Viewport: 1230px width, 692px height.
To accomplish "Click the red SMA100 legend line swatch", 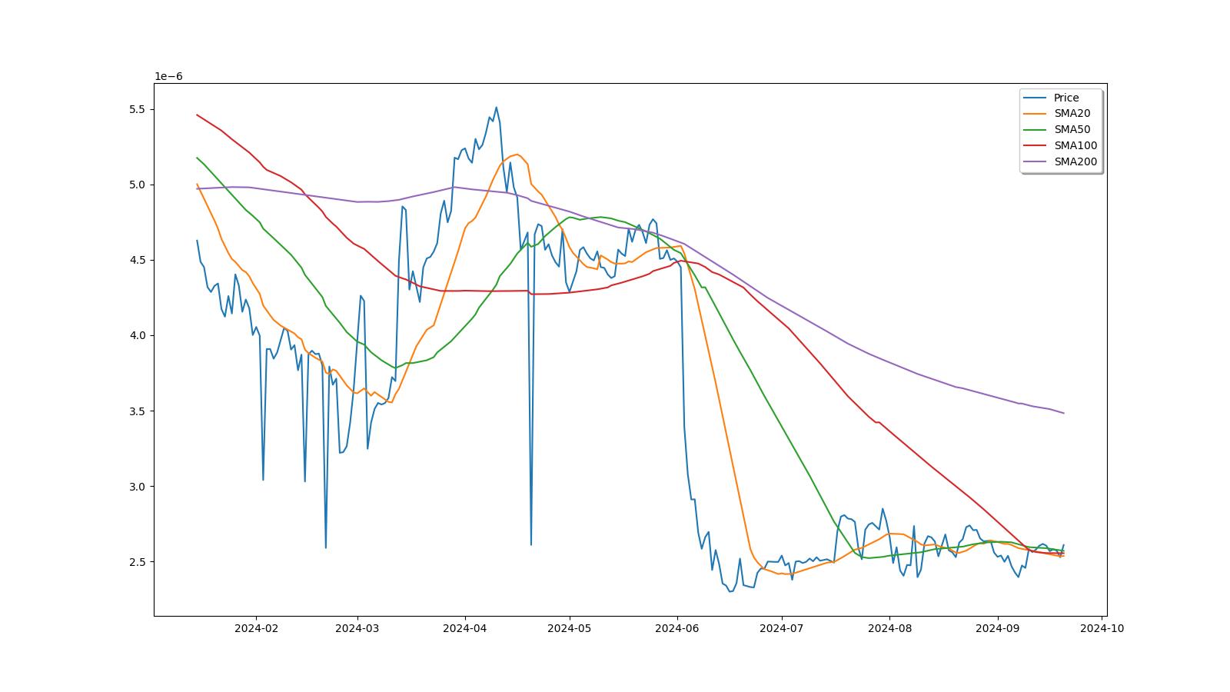I will pyautogui.click(x=1036, y=146).
